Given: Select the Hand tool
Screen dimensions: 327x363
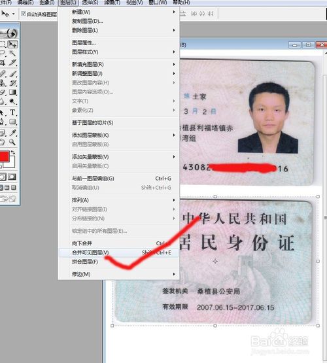Looking at the screenshot, I should [x=3, y=142].
